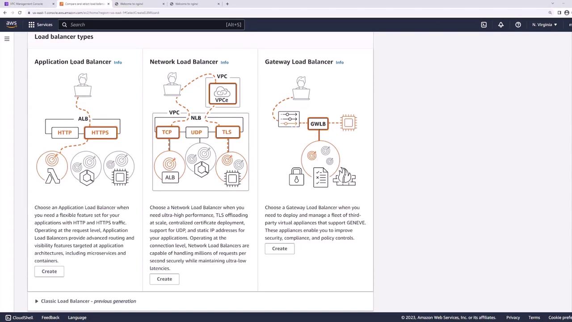Click the browser back arrow

pos(5,13)
